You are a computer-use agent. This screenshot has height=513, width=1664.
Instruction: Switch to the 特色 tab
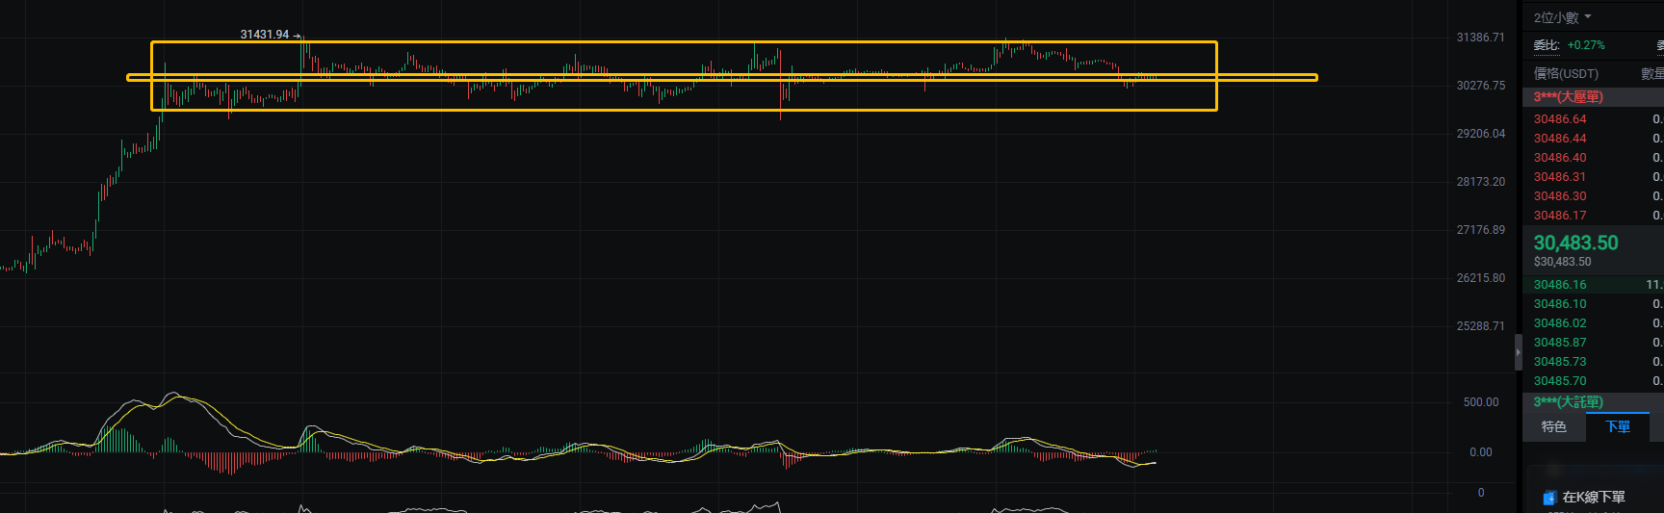pos(1553,426)
